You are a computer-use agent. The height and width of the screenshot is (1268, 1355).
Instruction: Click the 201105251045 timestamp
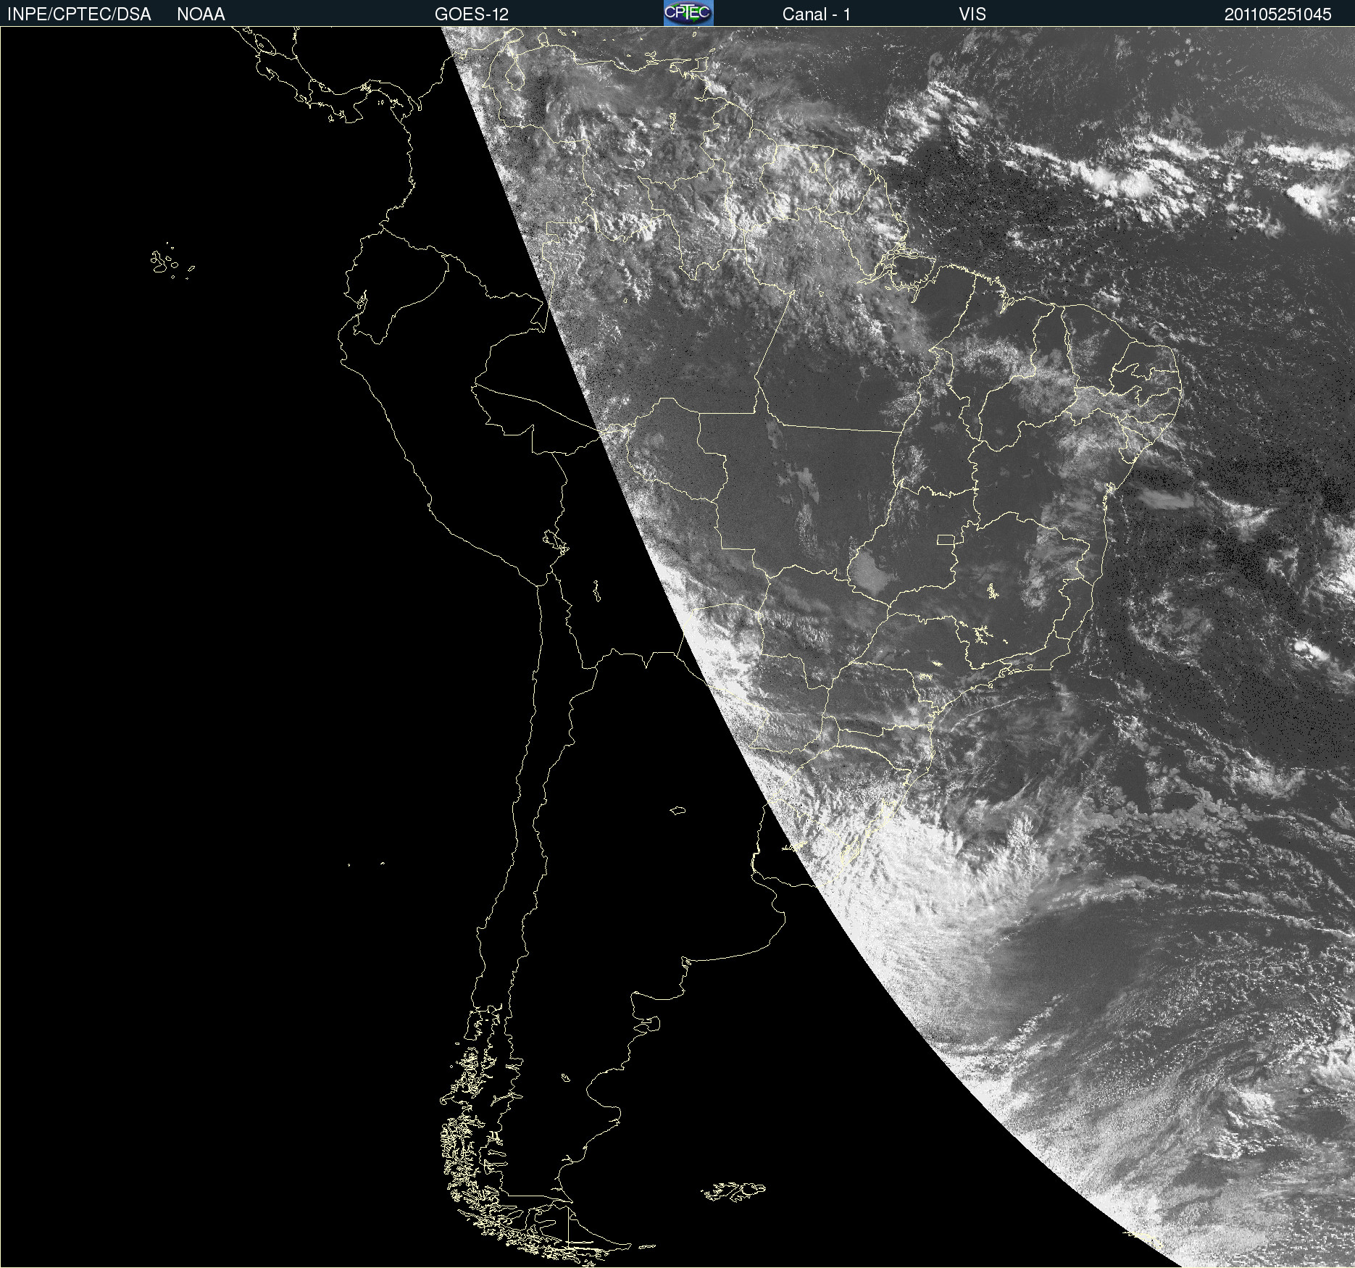(x=1278, y=14)
